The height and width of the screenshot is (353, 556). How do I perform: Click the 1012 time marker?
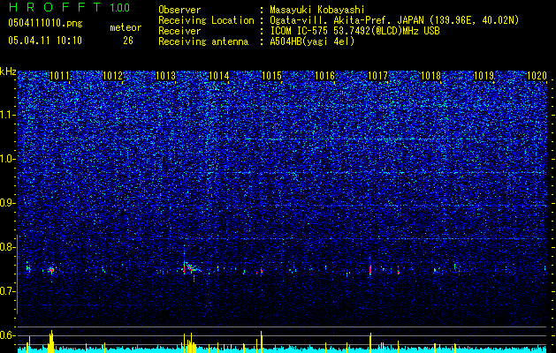113,76
